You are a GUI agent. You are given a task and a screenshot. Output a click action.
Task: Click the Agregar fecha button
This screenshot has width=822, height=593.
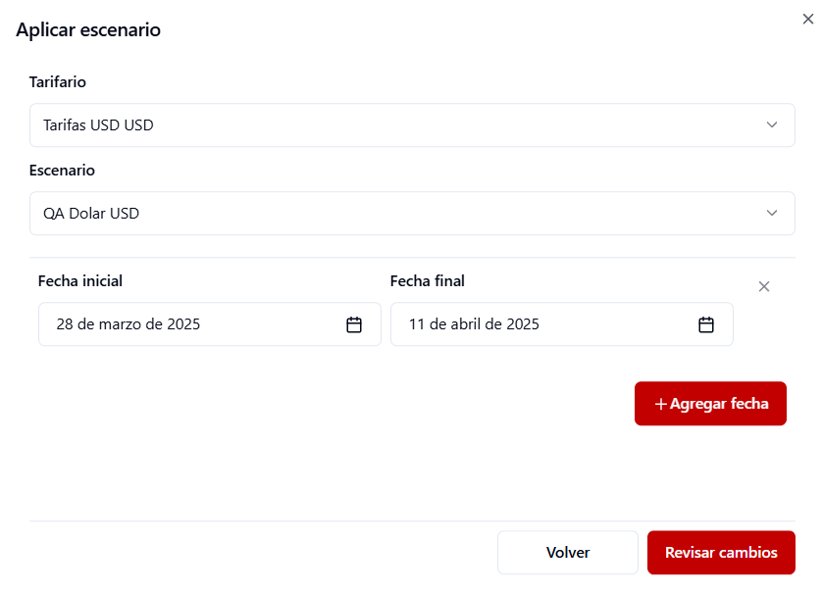coord(710,403)
